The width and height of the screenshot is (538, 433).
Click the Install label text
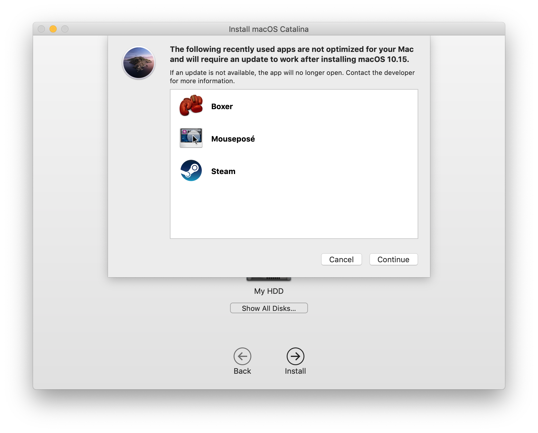click(296, 371)
